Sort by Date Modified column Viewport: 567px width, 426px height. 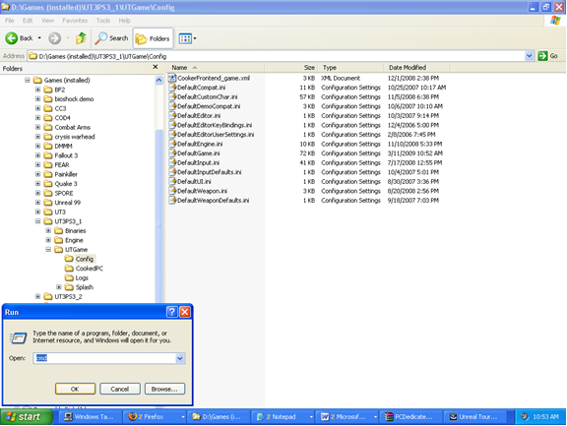click(x=417, y=68)
